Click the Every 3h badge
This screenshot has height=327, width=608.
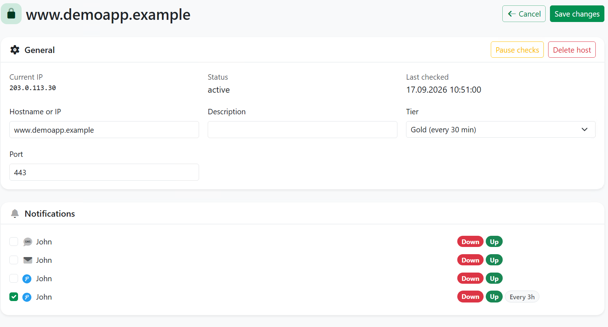(x=522, y=297)
